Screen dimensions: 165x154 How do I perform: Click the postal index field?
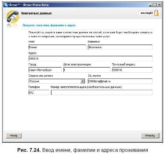coord(132,70)
